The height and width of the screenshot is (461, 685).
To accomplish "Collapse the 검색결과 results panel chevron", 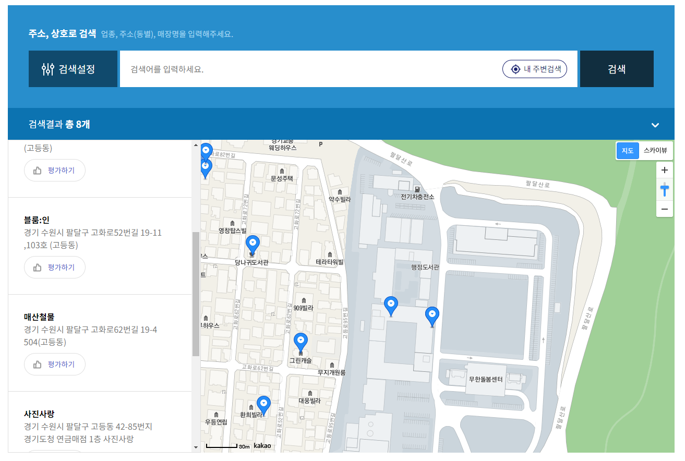I will pyautogui.click(x=655, y=125).
